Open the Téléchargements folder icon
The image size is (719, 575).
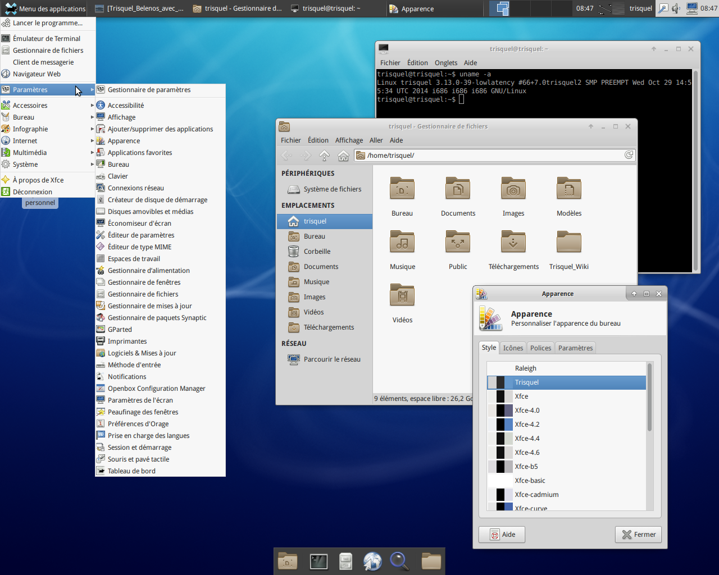point(513,243)
